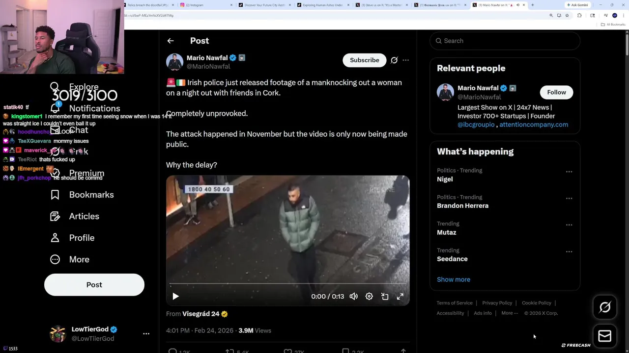Open Grok icon next to Subscribe
The image size is (629, 353).
(x=394, y=60)
